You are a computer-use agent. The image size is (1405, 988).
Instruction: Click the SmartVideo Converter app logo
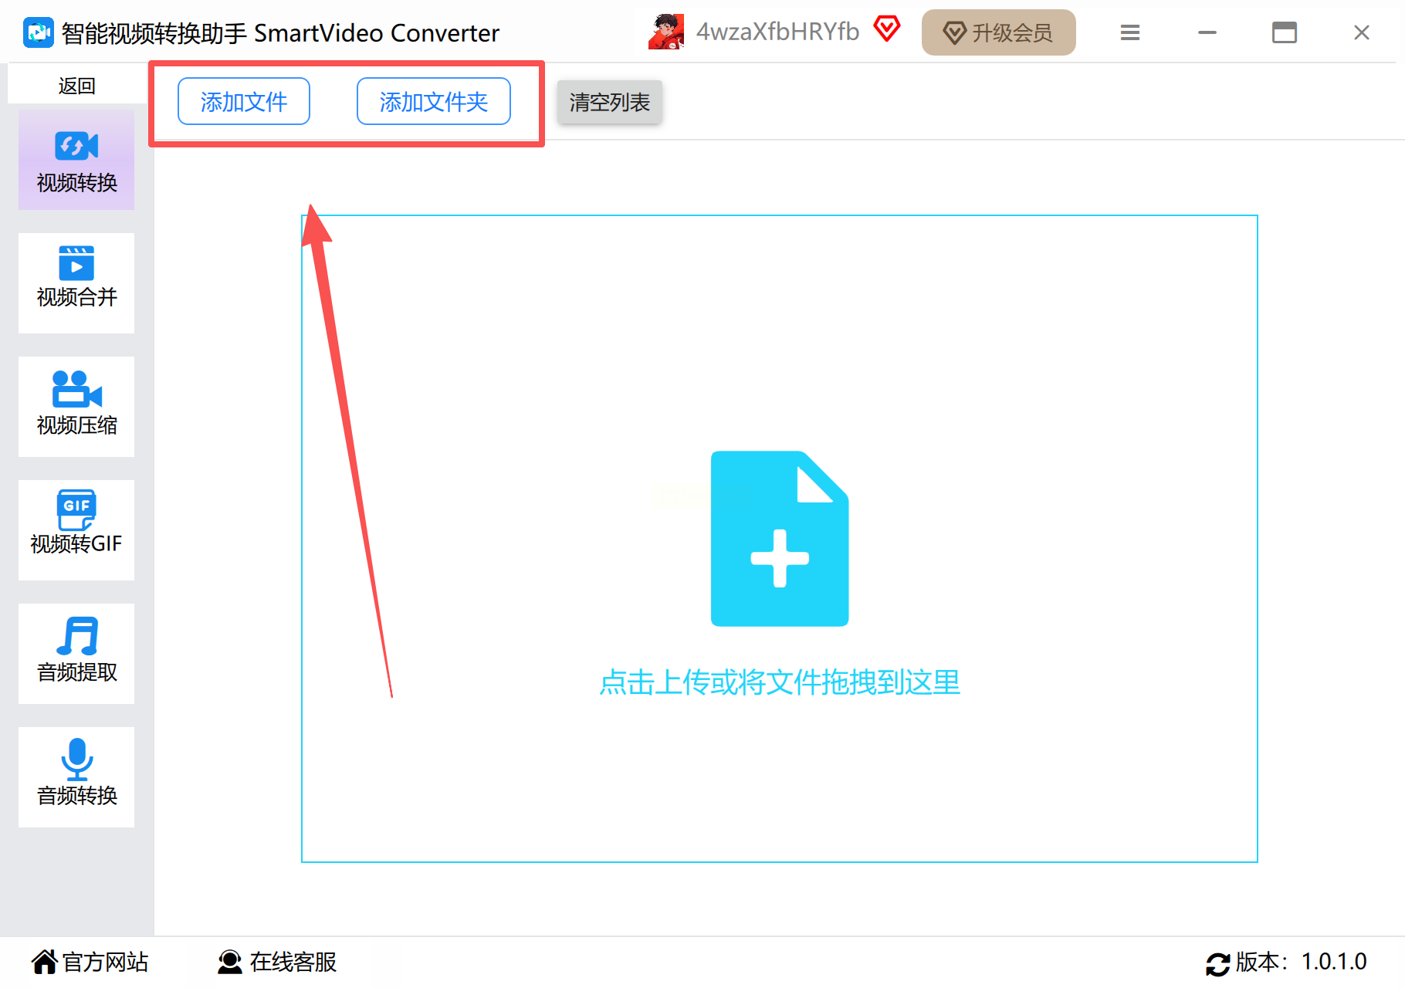39,32
